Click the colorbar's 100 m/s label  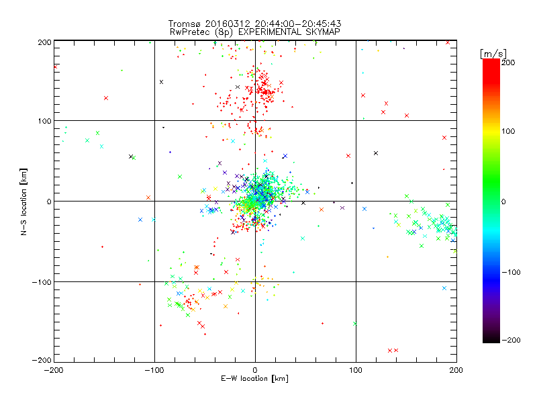[x=508, y=131]
